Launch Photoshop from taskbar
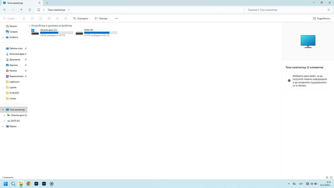The image size is (334, 188). [36, 184]
